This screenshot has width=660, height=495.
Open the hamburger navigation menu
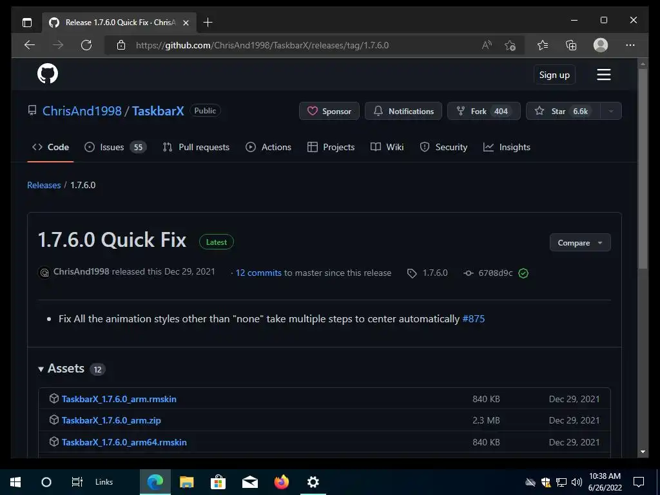point(603,75)
